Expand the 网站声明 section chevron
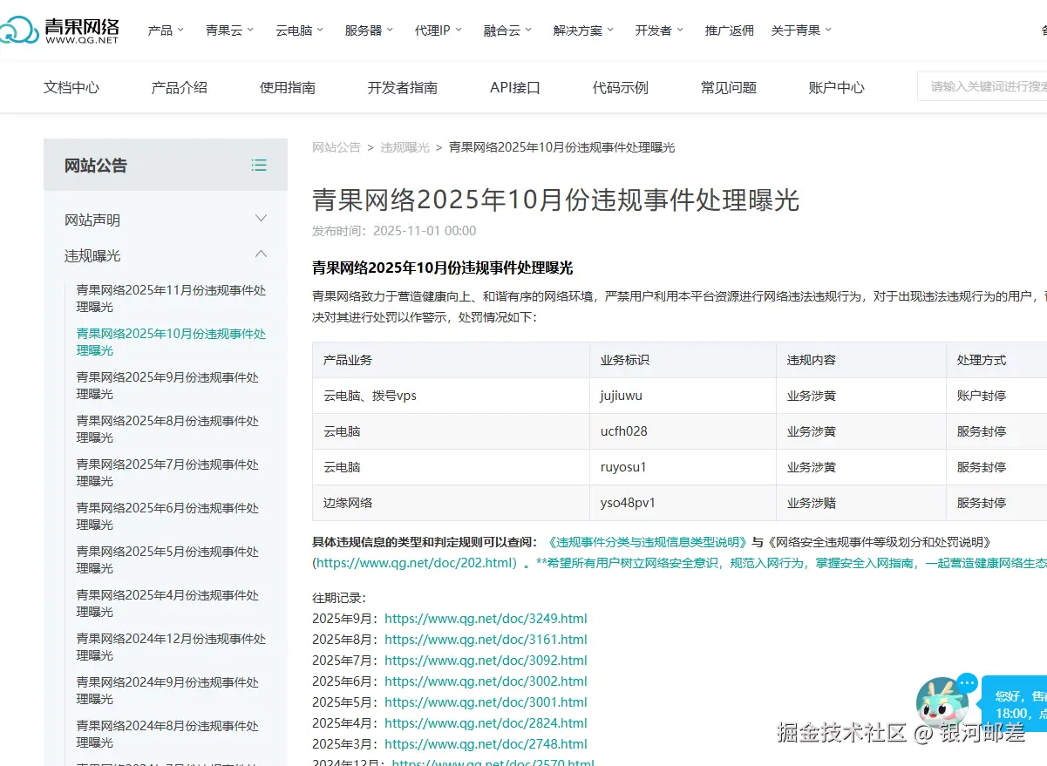1047x766 pixels. [x=261, y=219]
